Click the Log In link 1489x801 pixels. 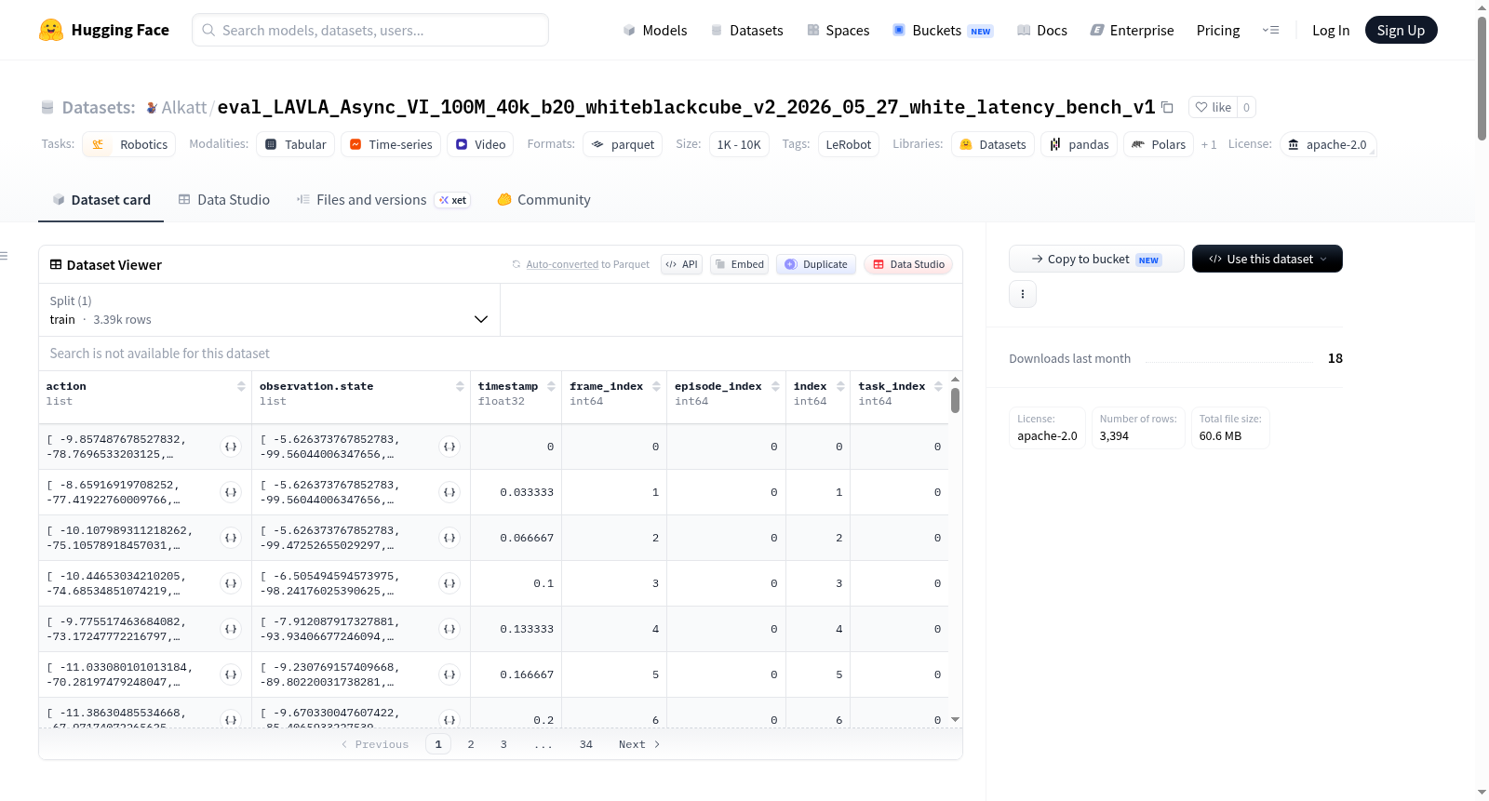click(1331, 30)
